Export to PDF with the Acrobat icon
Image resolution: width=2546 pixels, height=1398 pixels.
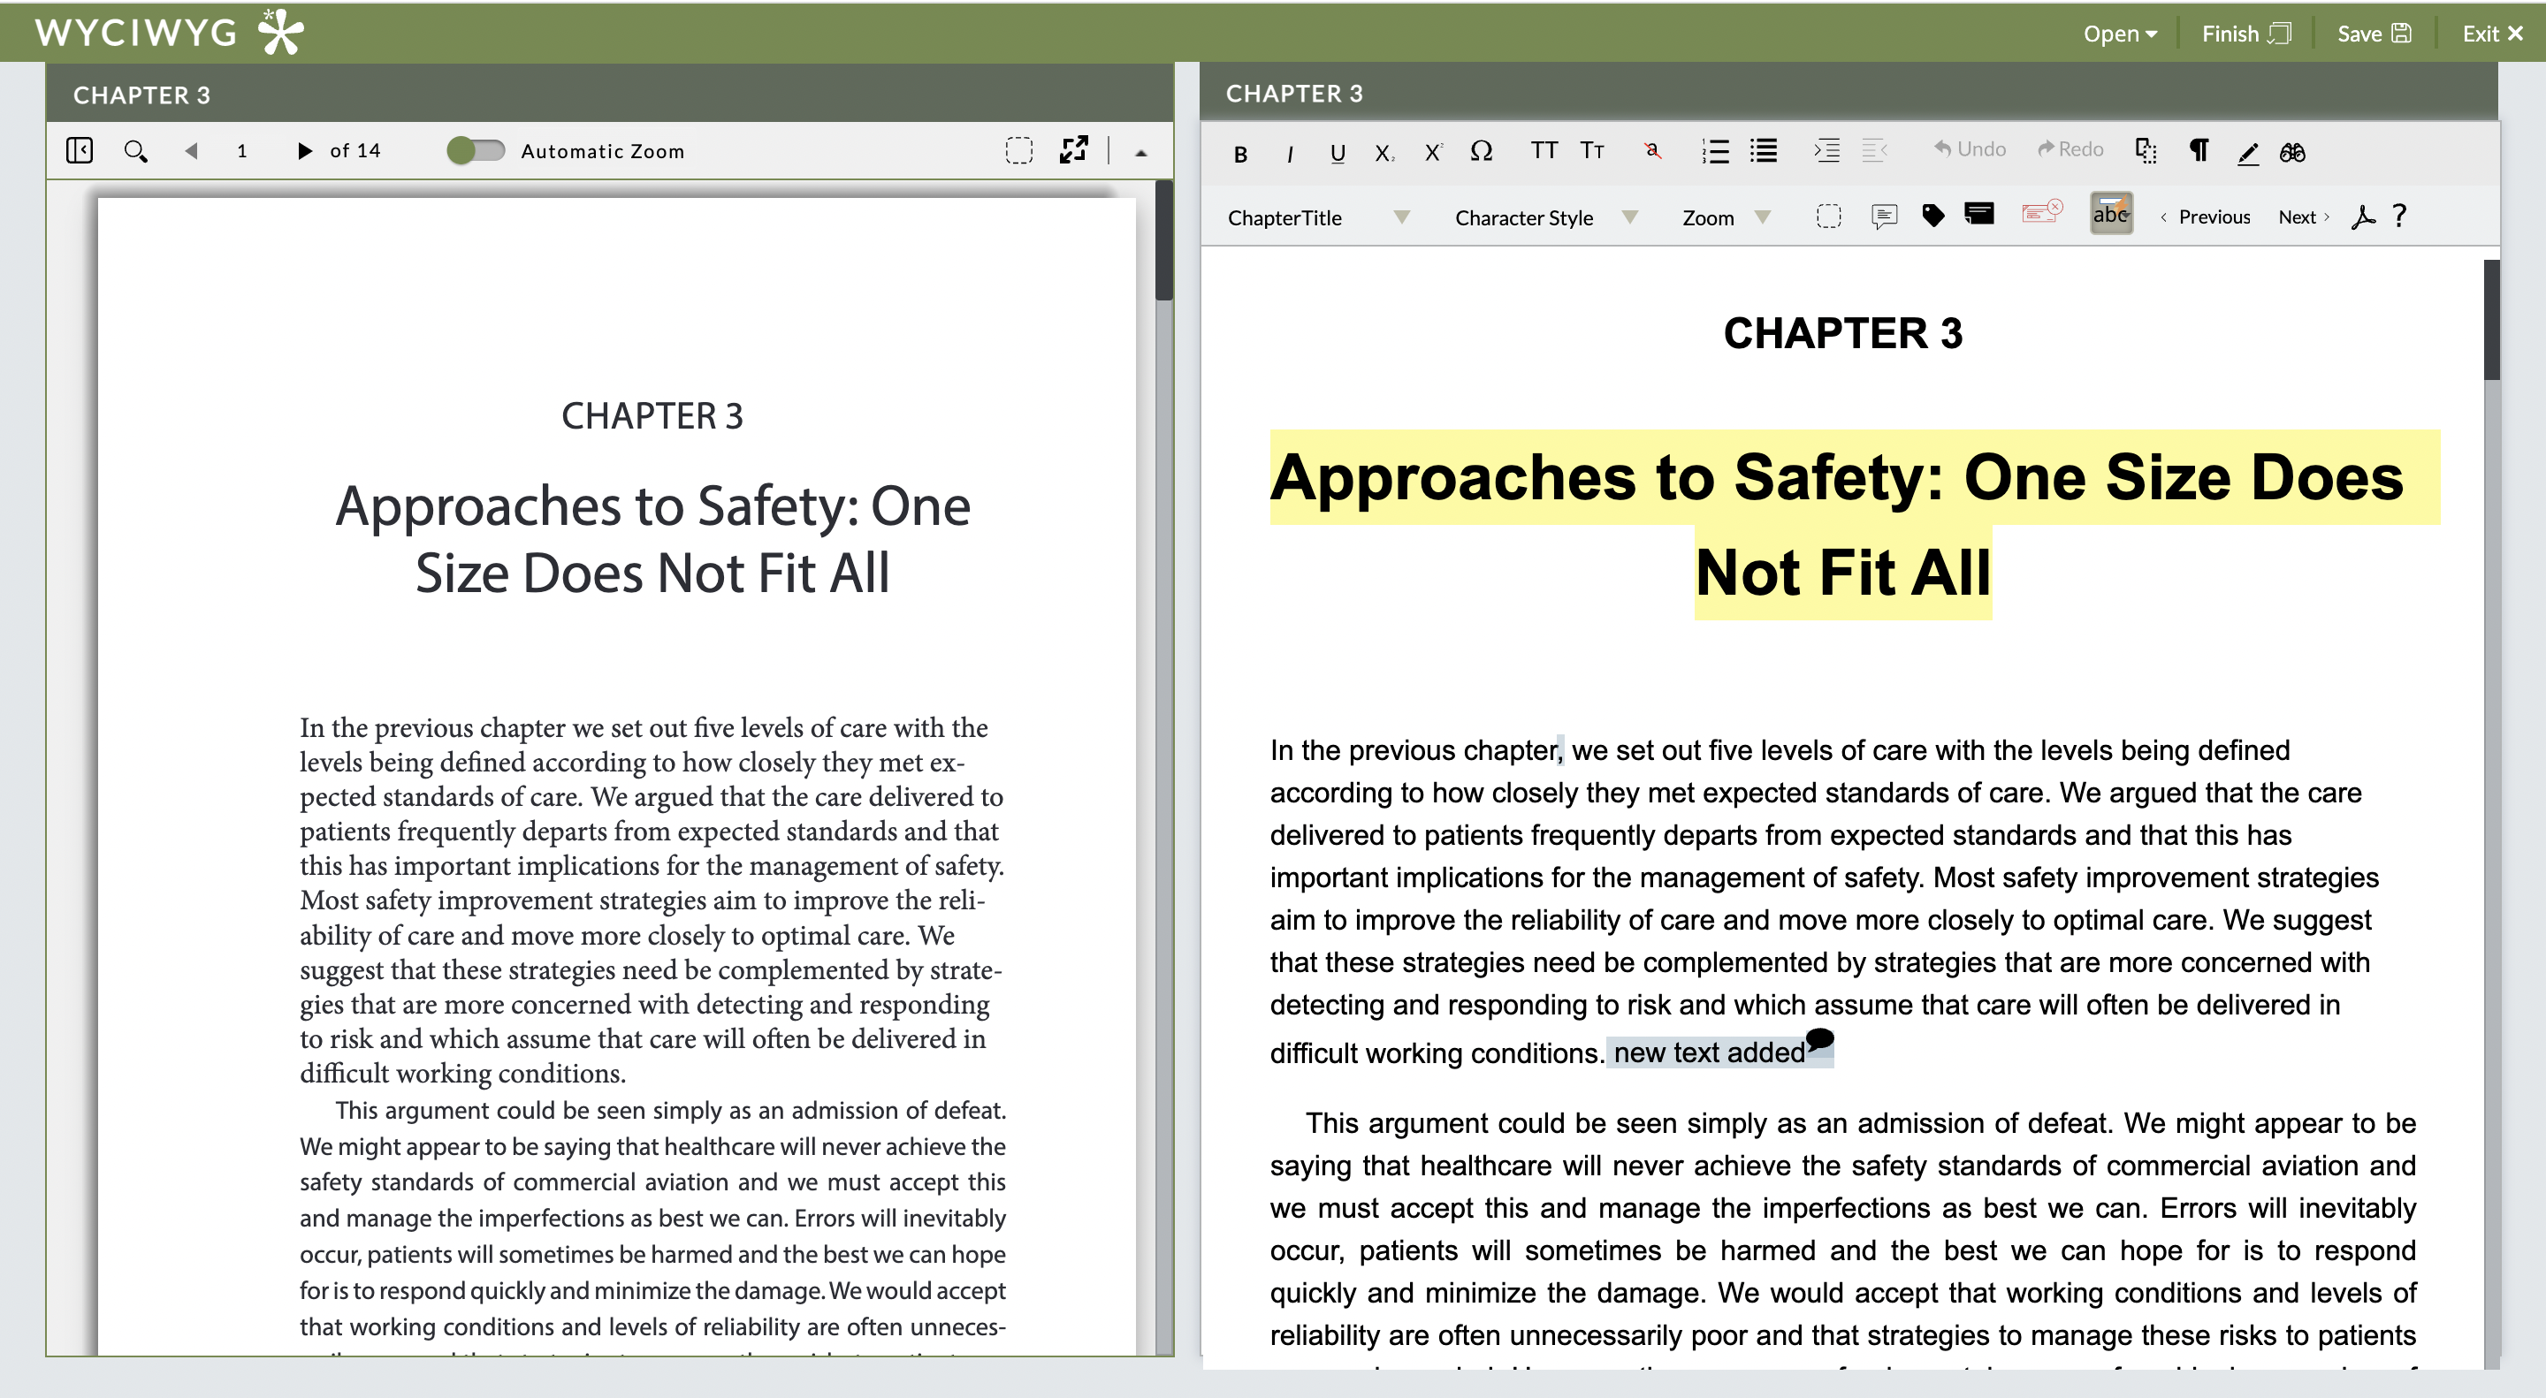[x=2362, y=217]
